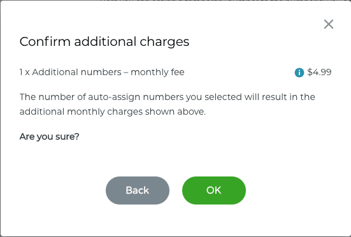Screen dimensions: 351x237
Task: Return to number selection via Back
Action: tap(138, 190)
